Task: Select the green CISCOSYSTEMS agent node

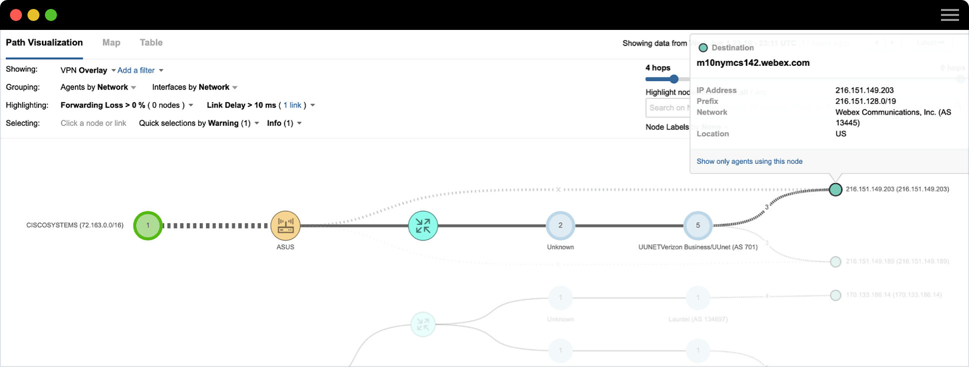Action: (x=148, y=226)
